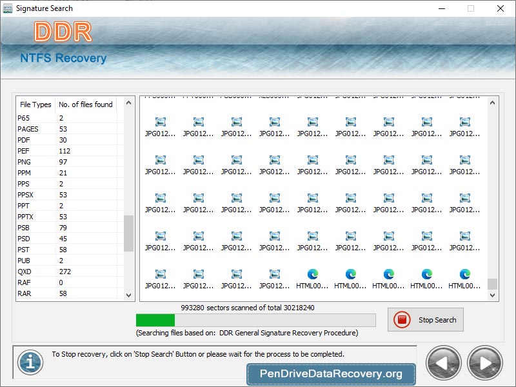Select a recovered JPG012 image icon

[160, 123]
